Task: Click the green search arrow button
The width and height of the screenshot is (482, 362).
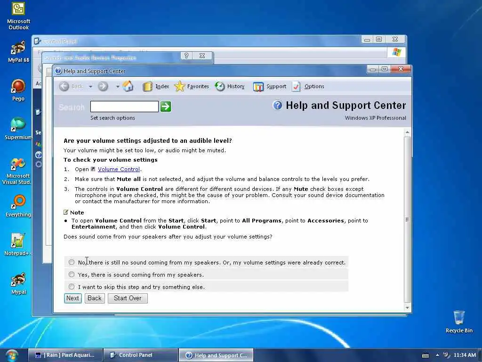Action: (x=166, y=107)
